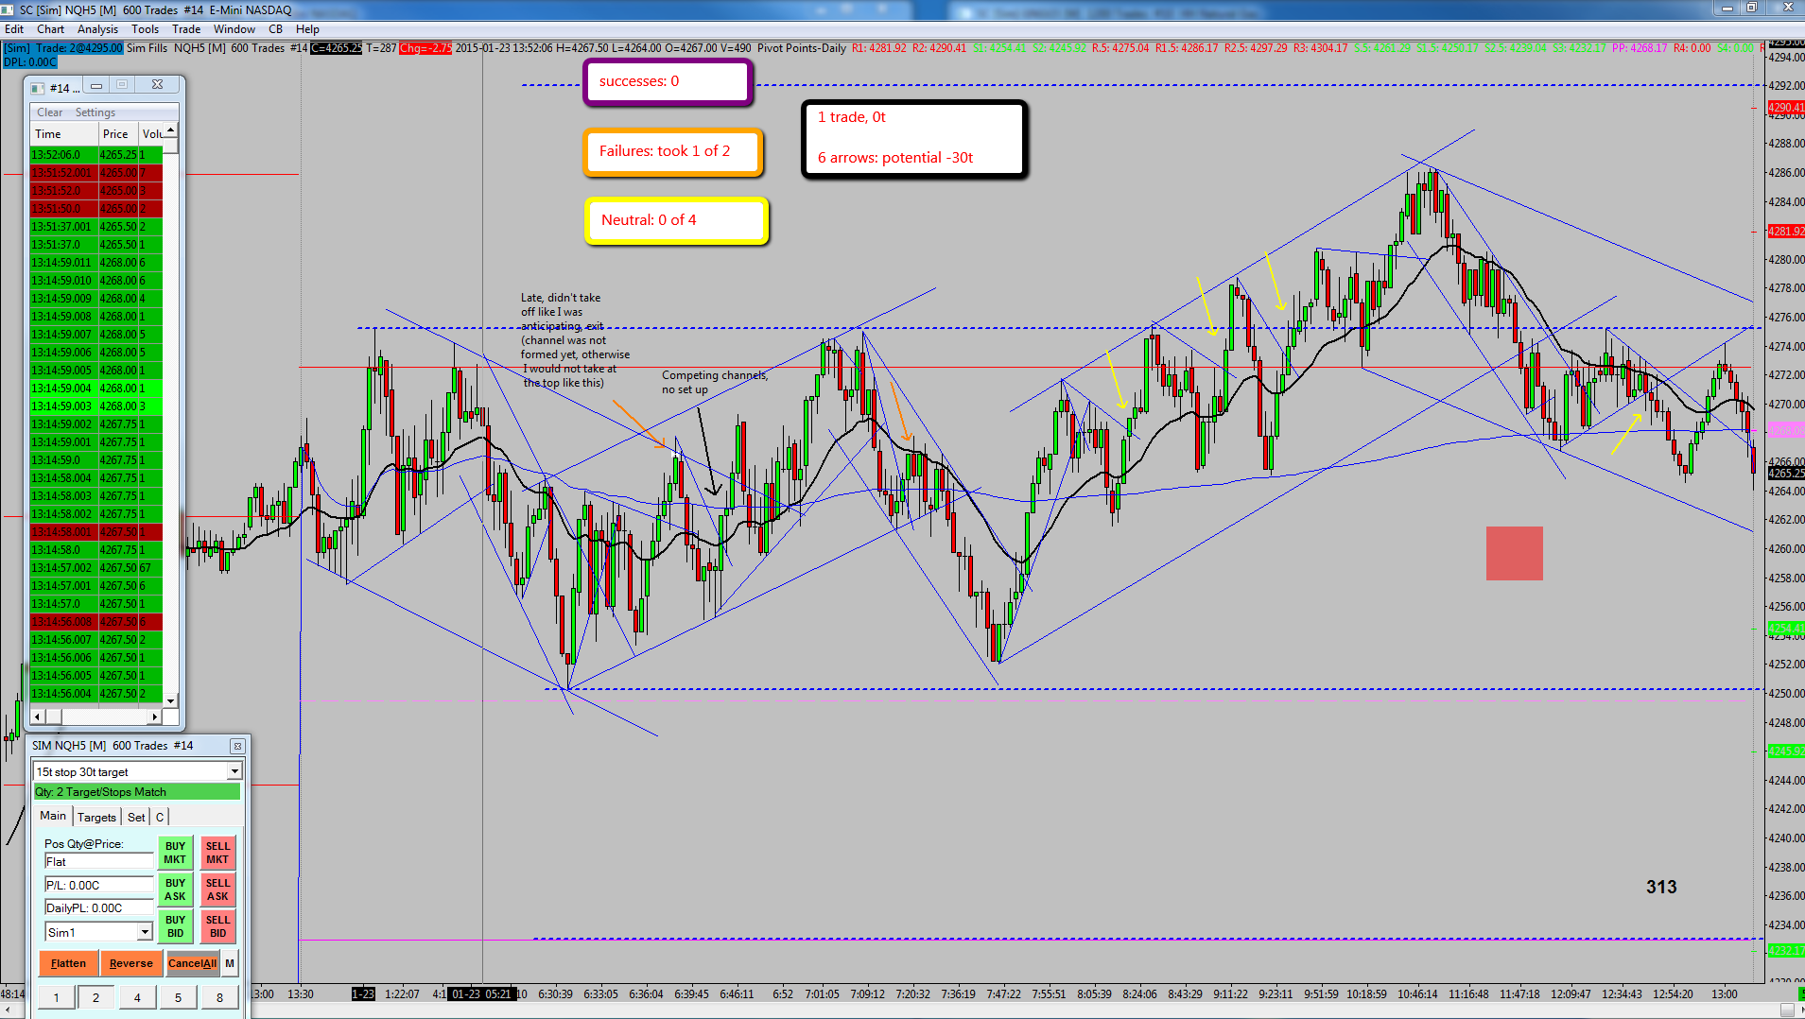Switch to the Set tab

136,818
